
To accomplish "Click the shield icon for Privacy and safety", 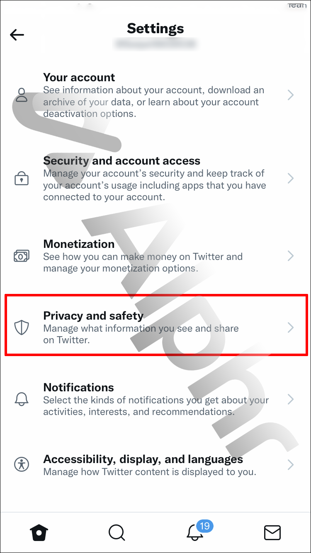I will click(21, 327).
